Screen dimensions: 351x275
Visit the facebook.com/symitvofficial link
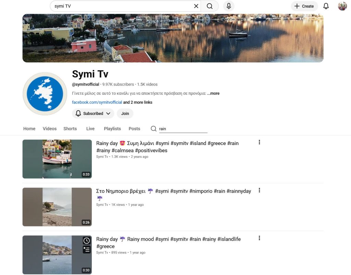point(97,102)
